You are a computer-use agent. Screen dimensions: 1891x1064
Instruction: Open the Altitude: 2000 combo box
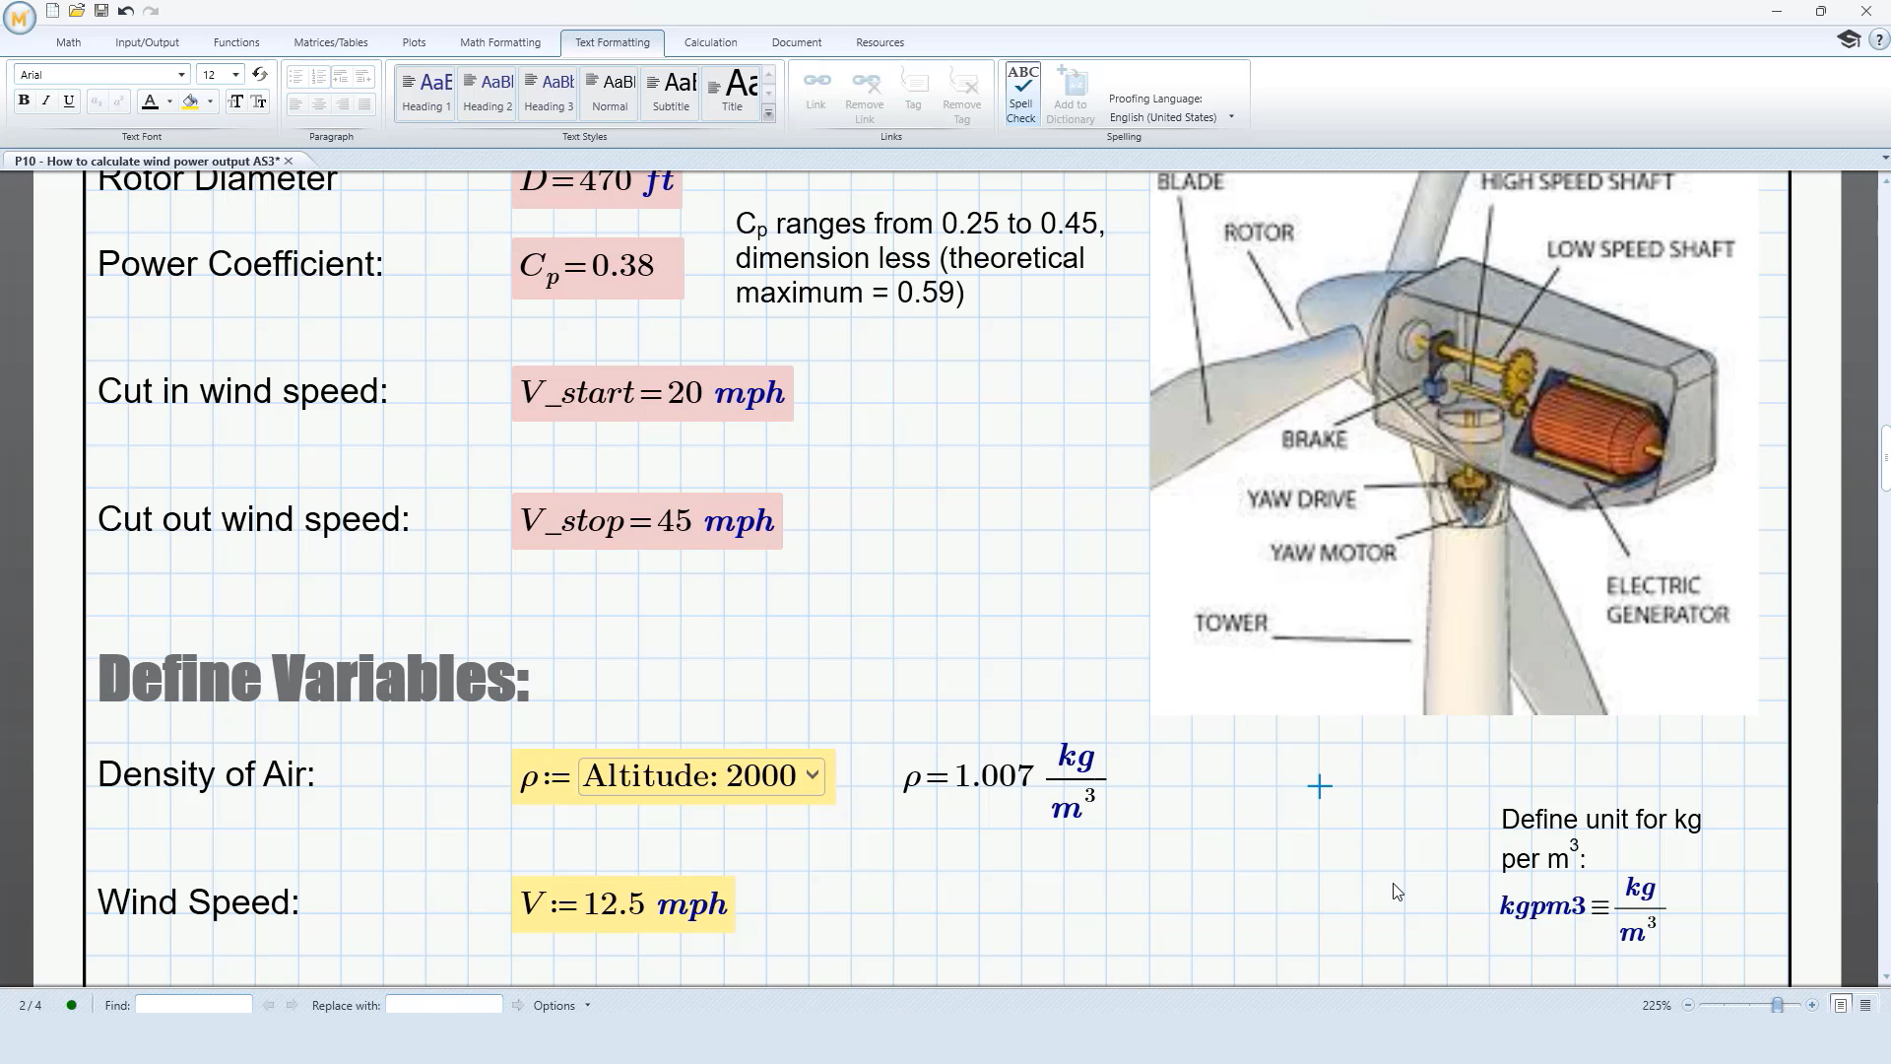click(x=701, y=776)
